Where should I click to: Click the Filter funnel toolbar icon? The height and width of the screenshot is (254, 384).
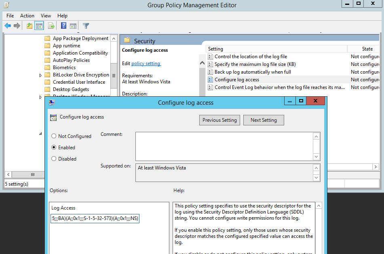tap(86, 26)
